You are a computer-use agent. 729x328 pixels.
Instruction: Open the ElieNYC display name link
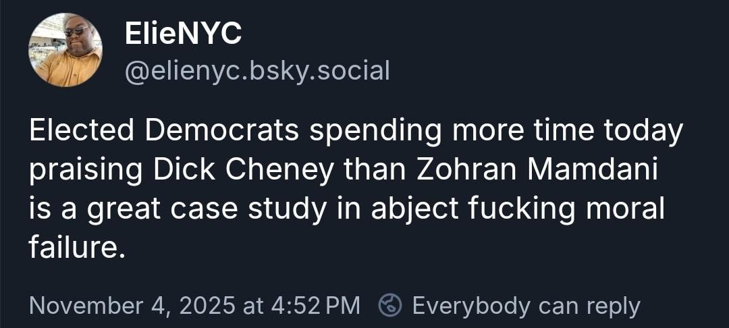(x=183, y=34)
